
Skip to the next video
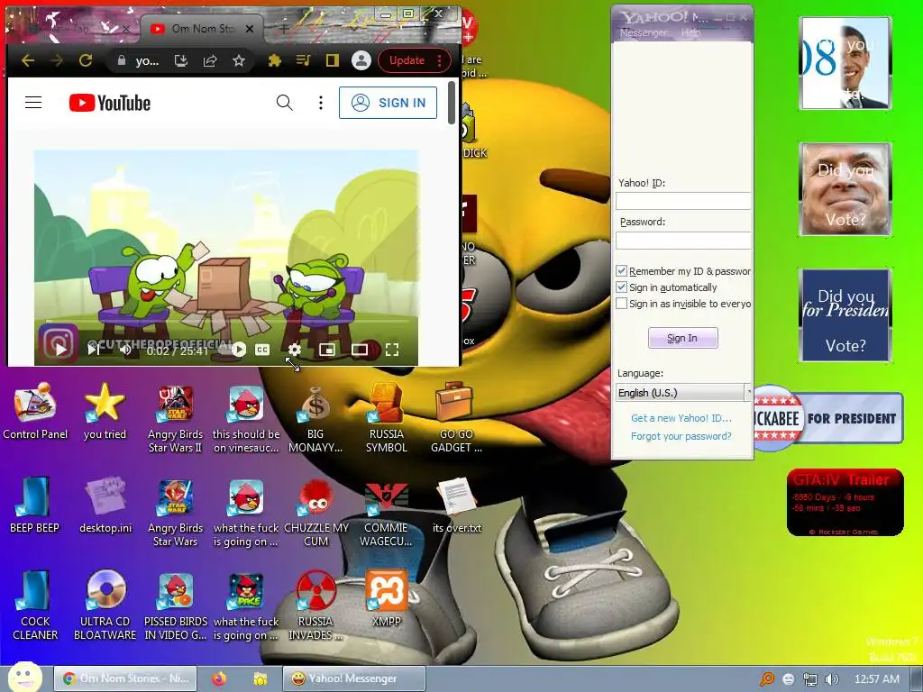click(x=93, y=350)
